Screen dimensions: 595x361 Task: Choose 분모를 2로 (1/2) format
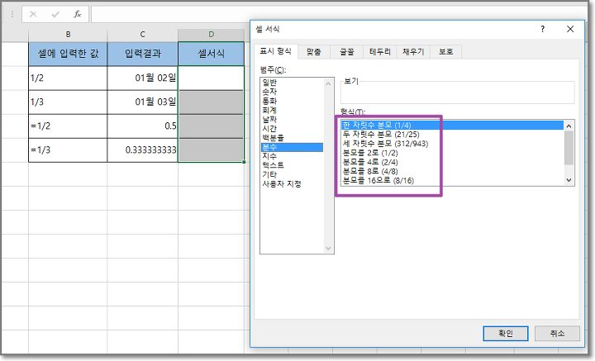(x=452, y=153)
